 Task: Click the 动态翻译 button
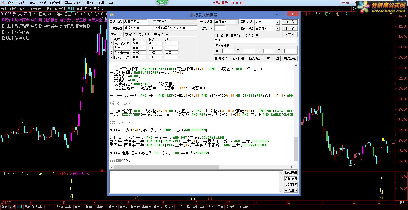pyautogui.click(x=291, y=173)
